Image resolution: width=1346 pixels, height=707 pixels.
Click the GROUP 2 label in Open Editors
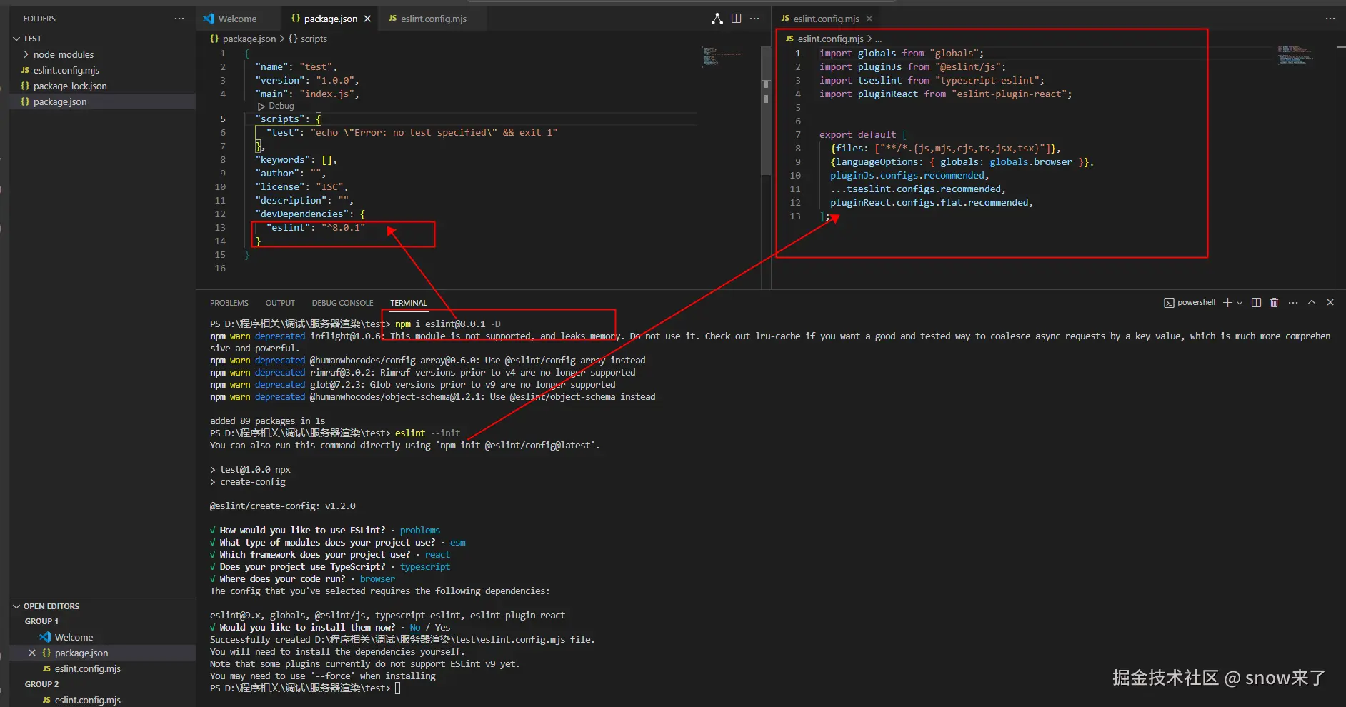click(x=41, y=684)
